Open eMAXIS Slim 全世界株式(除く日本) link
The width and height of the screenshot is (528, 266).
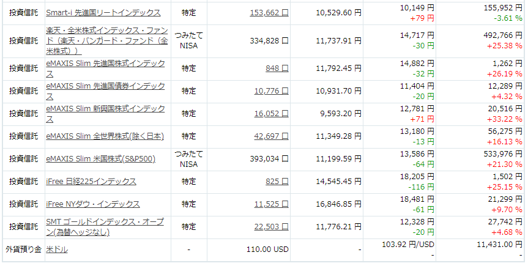pyautogui.click(x=105, y=136)
